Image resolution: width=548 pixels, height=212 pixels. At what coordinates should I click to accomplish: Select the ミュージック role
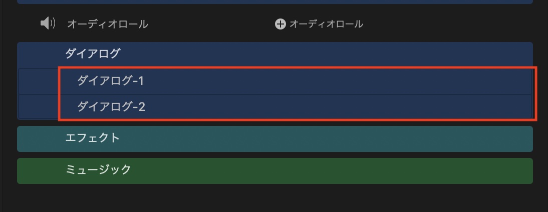(275, 170)
